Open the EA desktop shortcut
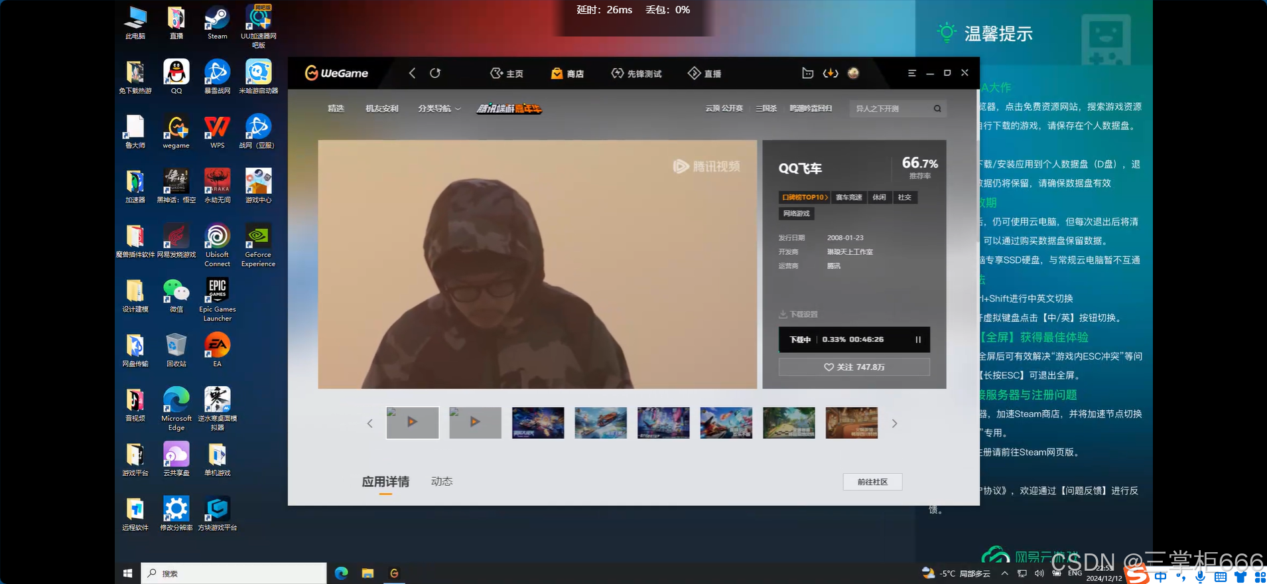Image resolution: width=1267 pixels, height=584 pixels. pos(218,350)
